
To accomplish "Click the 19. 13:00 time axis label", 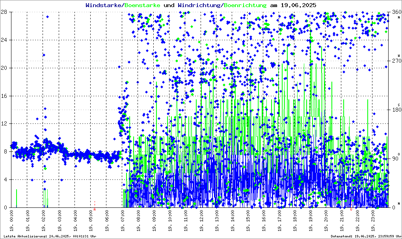I will click(217, 220).
